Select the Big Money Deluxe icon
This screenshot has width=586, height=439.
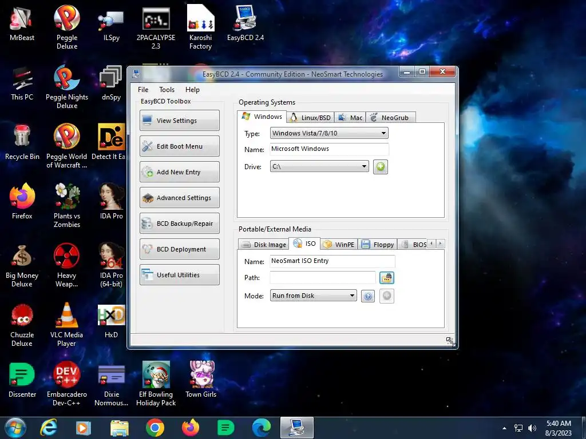(22, 265)
